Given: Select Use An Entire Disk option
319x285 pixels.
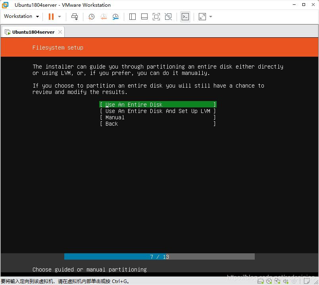Looking at the screenshot, I should point(158,105).
